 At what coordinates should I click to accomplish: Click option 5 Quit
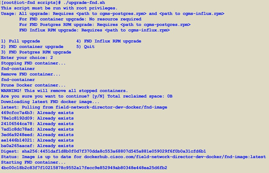85,47
